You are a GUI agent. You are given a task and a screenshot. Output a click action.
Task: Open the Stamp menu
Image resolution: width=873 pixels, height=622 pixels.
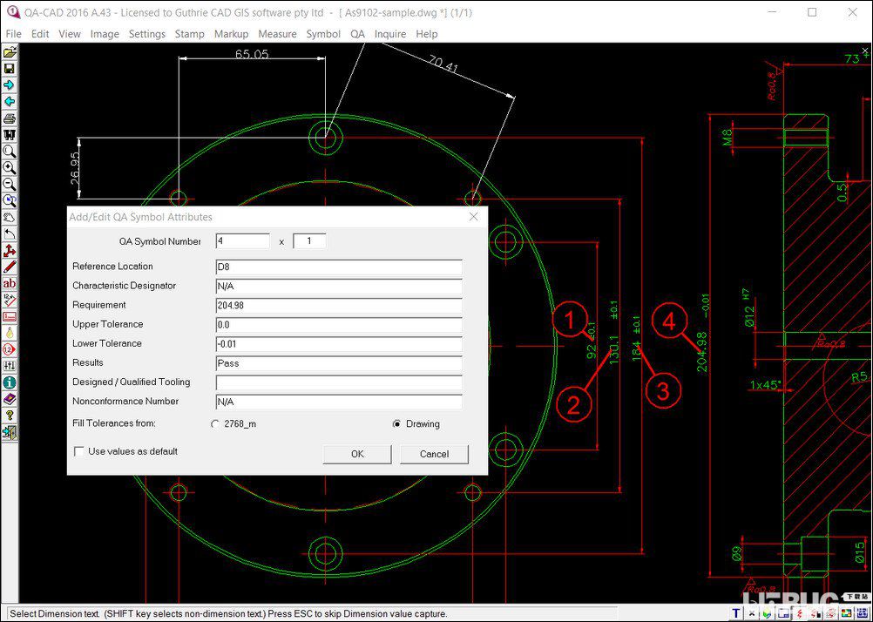pyautogui.click(x=189, y=34)
